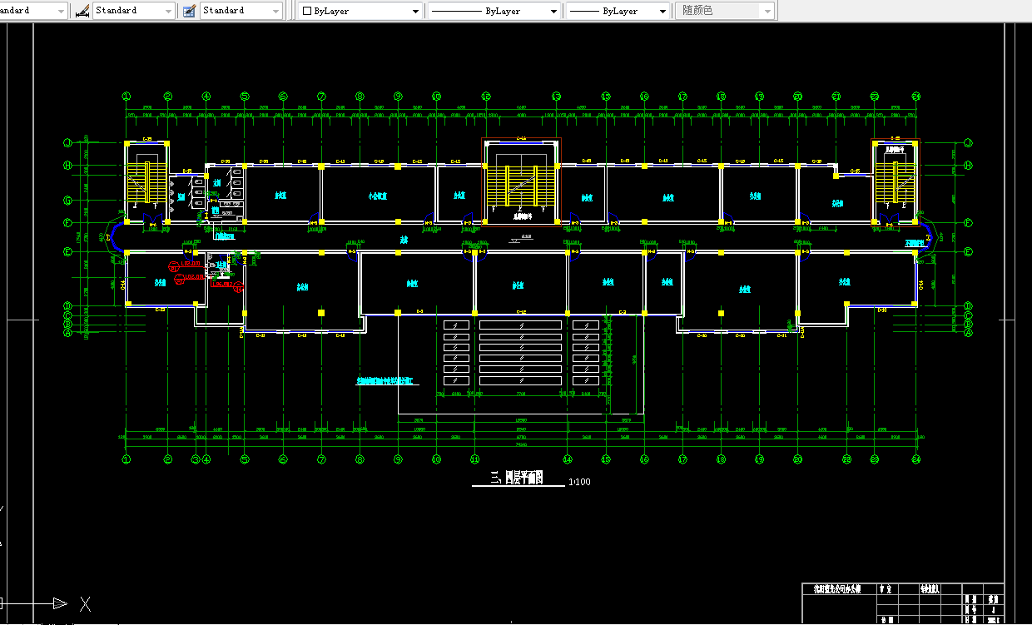Open the ByLayer linetype dropdown

click(x=494, y=11)
